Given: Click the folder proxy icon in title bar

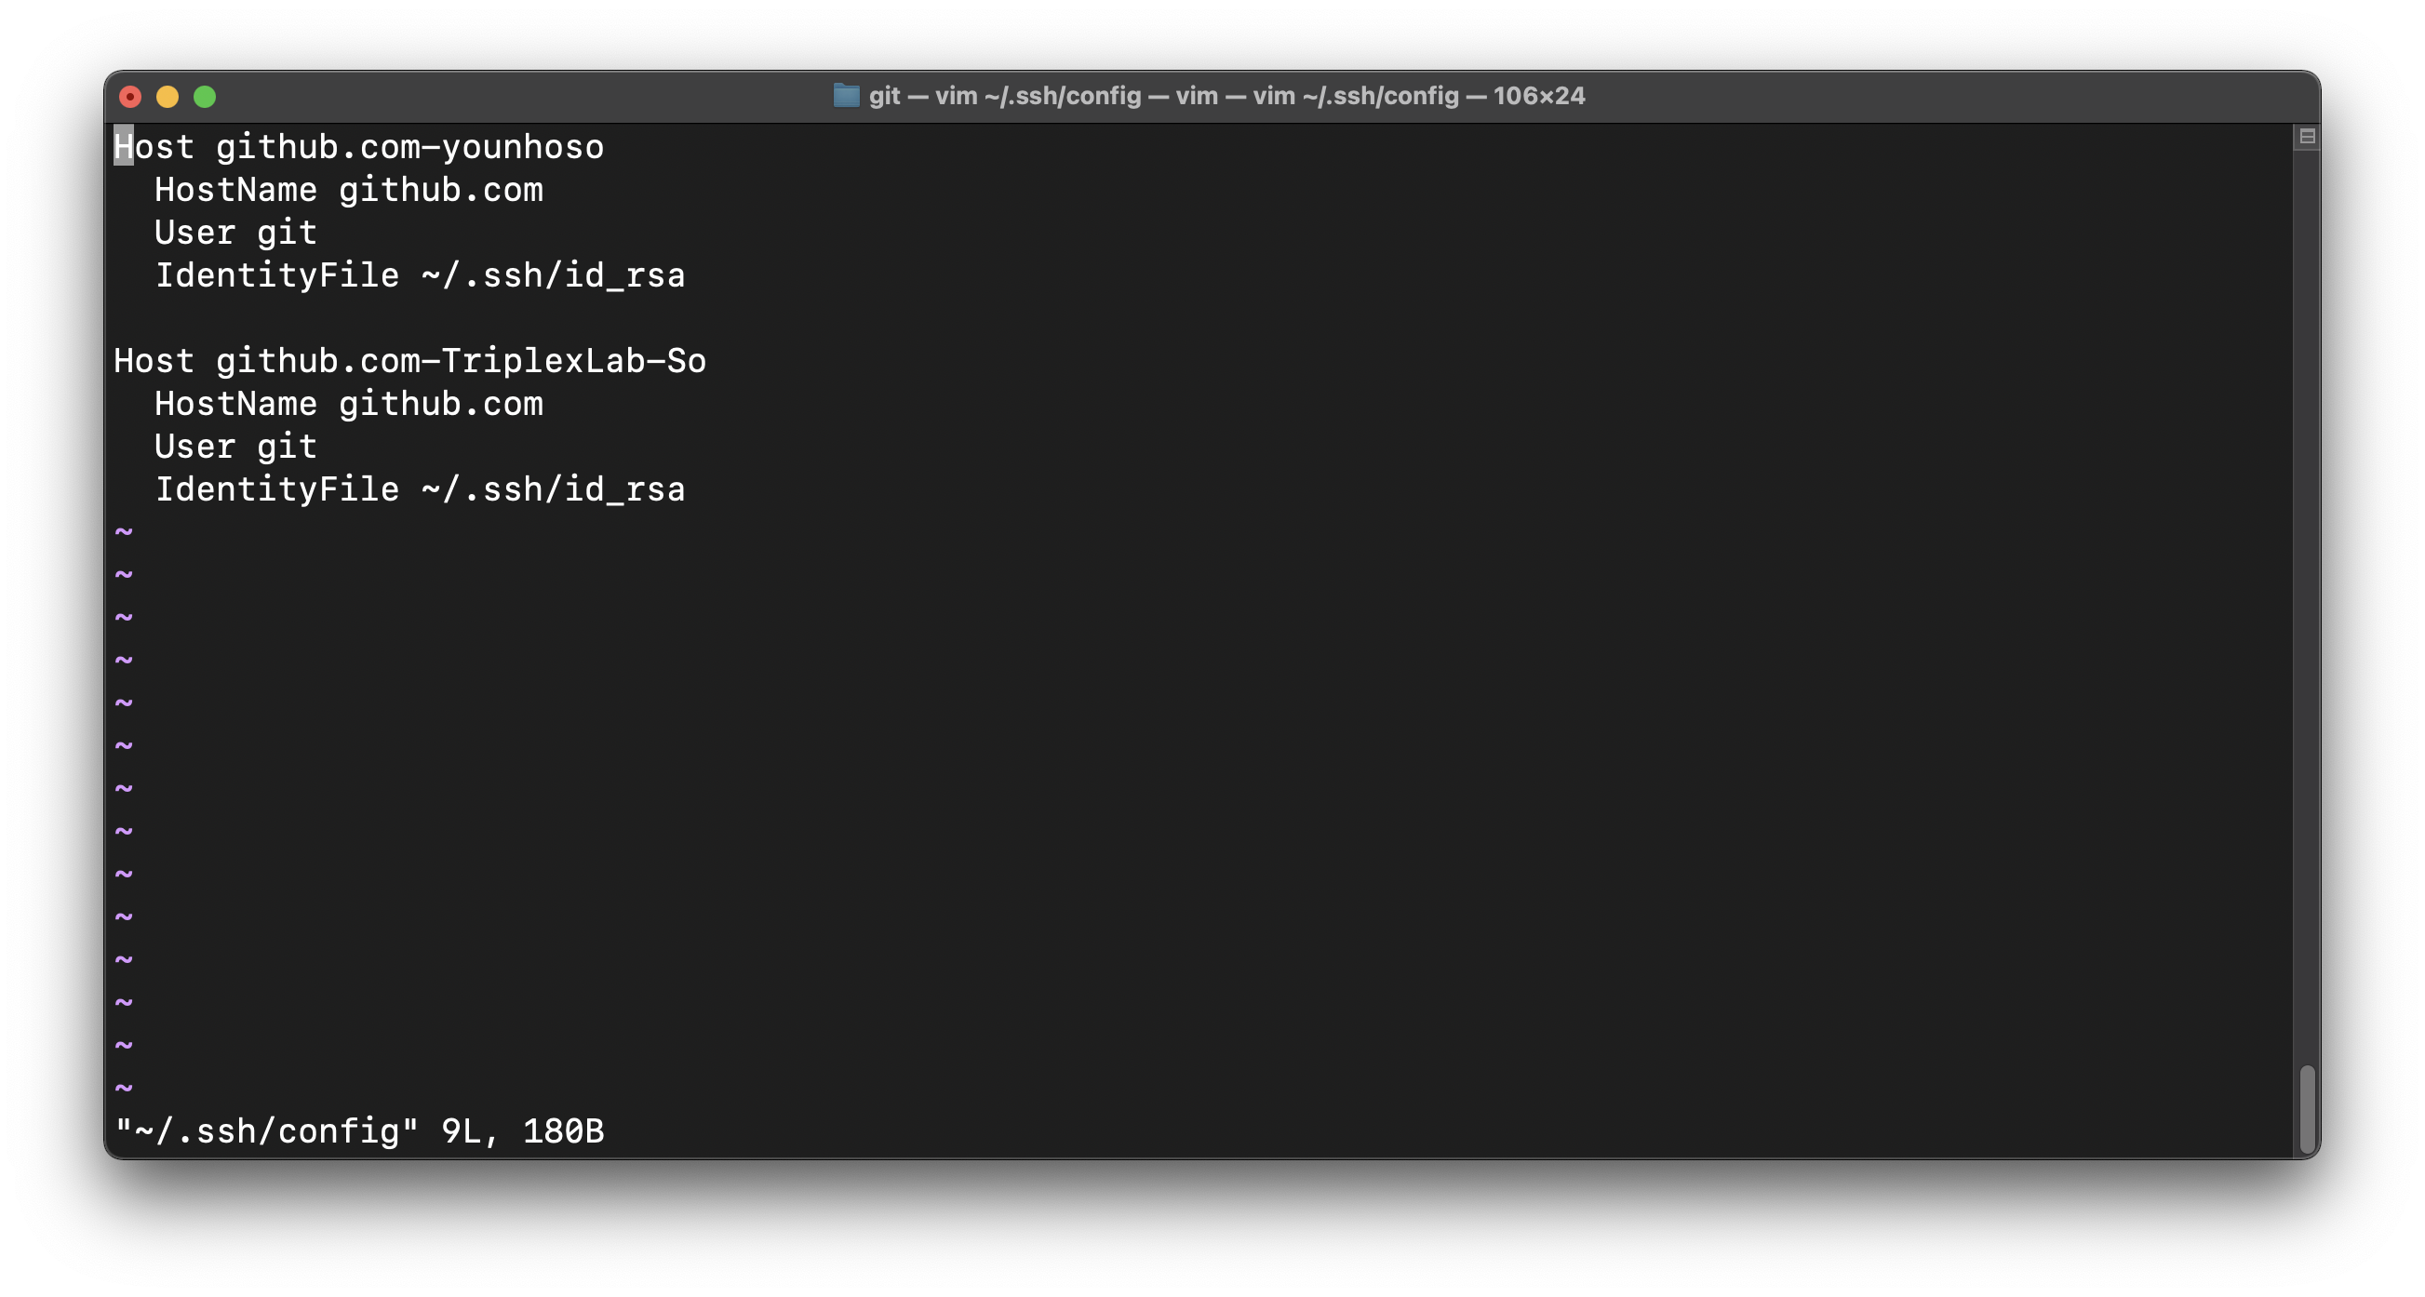Looking at the screenshot, I should click(845, 96).
